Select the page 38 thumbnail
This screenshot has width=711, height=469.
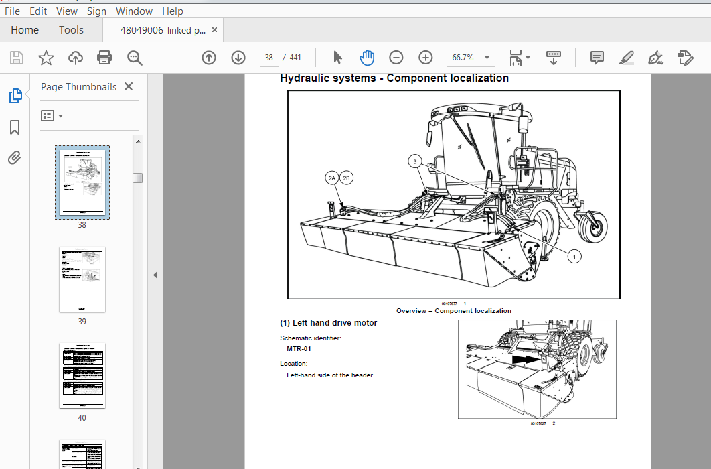82,182
